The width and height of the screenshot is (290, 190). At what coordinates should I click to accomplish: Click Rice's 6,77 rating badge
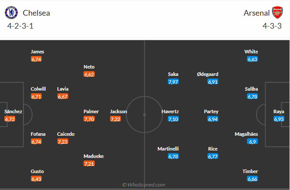(x=213, y=156)
